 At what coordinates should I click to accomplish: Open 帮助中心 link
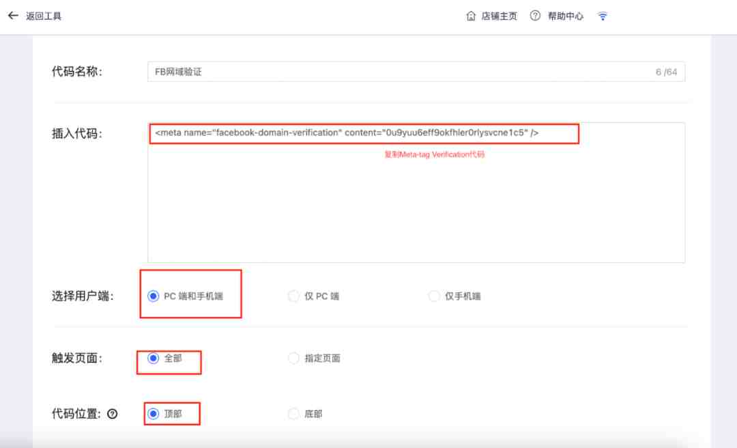pos(566,16)
